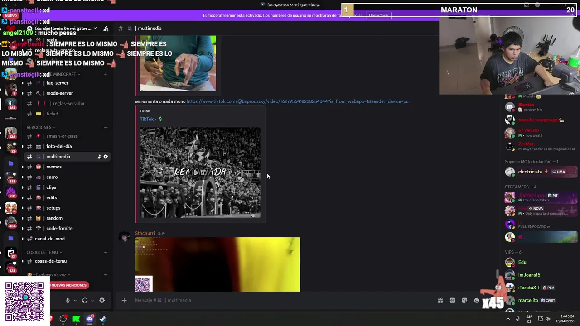The height and width of the screenshot is (326, 580).
Task: Select the memes channel
Action: pos(67,167)
